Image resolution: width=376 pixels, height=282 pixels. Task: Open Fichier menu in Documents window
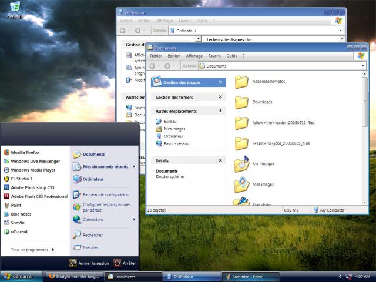pos(156,56)
